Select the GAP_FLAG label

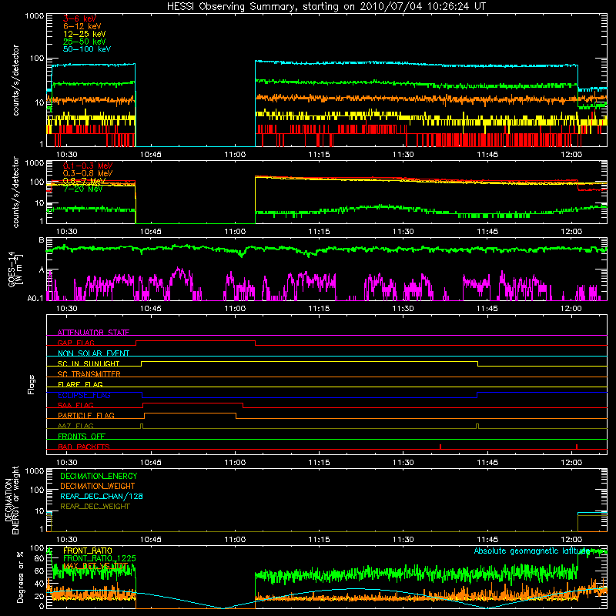click(x=75, y=343)
